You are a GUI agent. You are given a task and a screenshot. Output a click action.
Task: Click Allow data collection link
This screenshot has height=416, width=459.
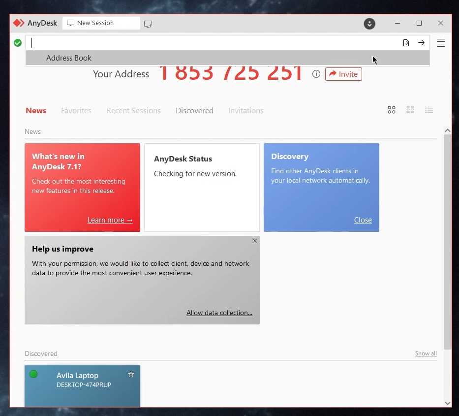(x=219, y=313)
